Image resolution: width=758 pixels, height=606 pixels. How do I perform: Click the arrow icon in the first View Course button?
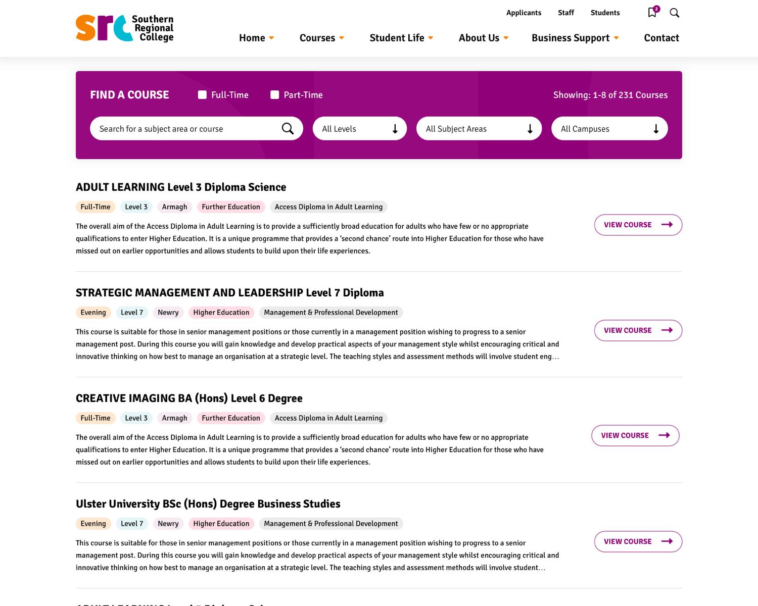pyautogui.click(x=667, y=225)
